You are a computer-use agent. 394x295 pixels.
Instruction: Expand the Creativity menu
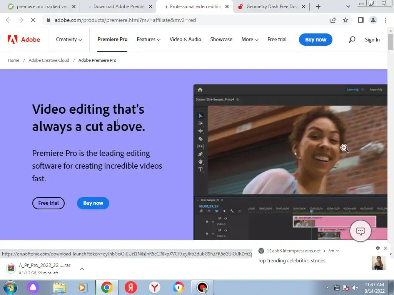(x=68, y=40)
